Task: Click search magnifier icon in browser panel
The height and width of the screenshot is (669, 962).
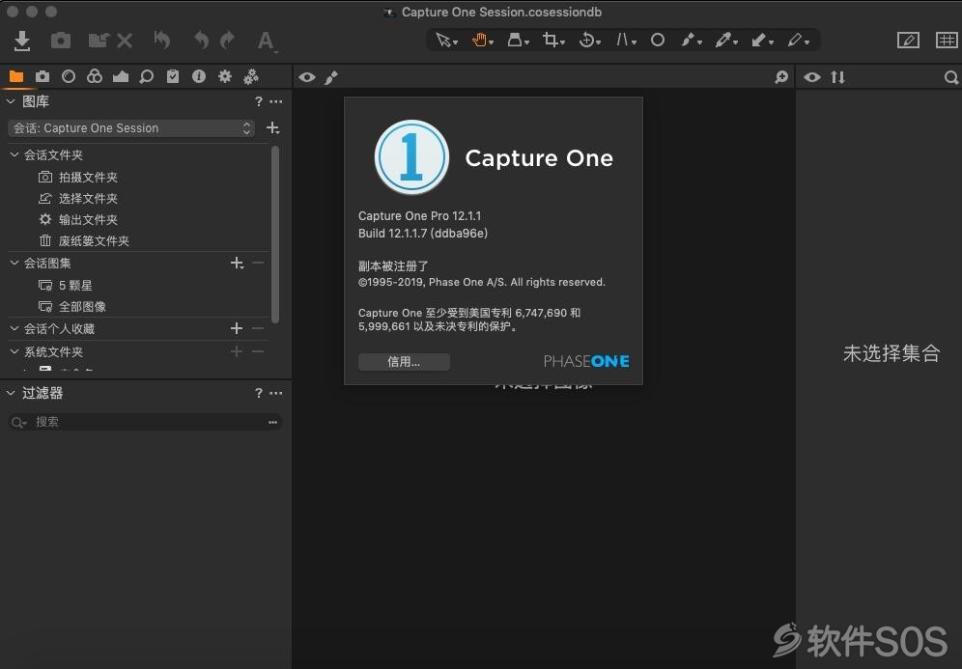Action: click(951, 77)
